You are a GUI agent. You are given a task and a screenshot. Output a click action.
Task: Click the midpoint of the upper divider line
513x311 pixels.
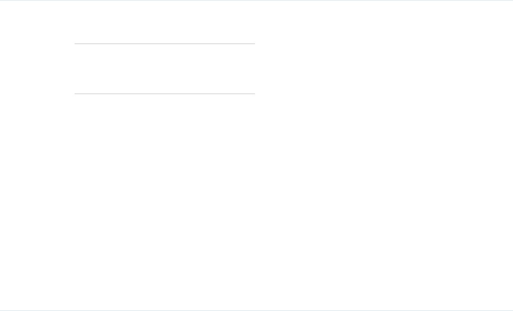coord(165,44)
